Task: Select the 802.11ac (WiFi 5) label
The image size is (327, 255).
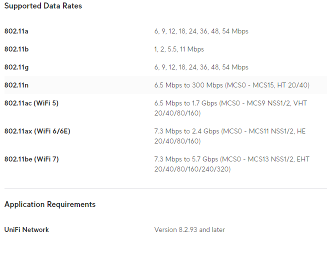Action: 31,103
